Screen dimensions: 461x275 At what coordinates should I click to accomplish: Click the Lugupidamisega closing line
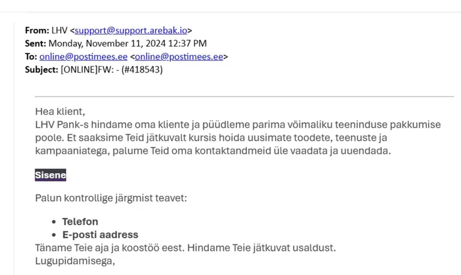75,261
